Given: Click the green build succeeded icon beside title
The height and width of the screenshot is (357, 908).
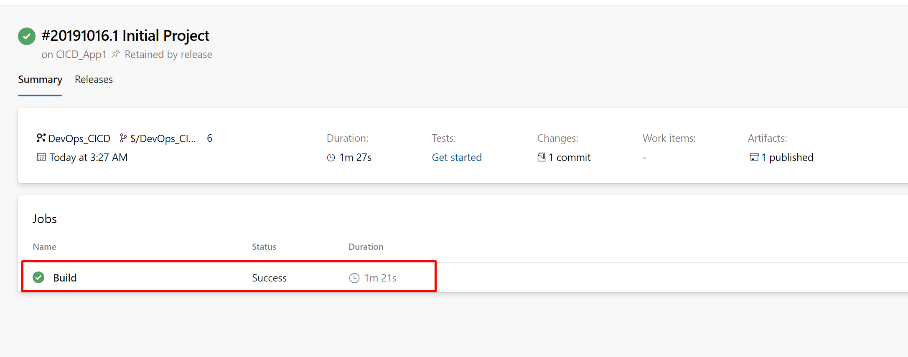Looking at the screenshot, I should tap(27, 36).
